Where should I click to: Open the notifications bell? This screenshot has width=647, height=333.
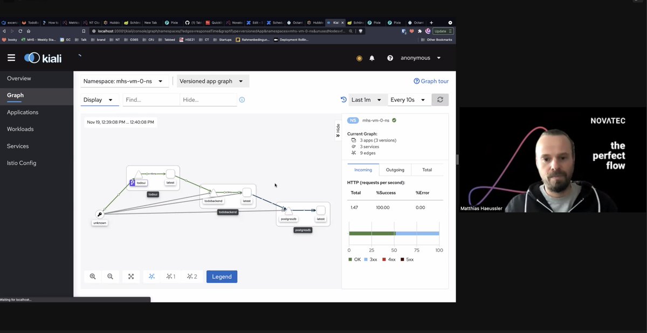pyautogui.click(x=372, y=58)
